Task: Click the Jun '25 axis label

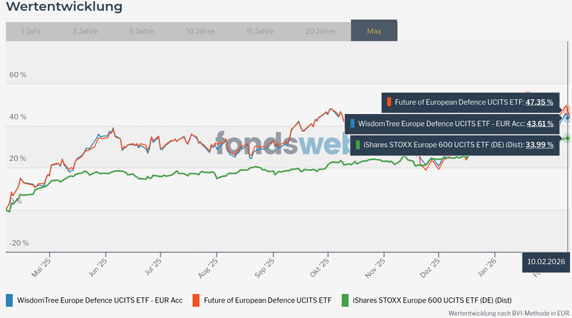Action: pyautogui.click(x=98, y=267)
